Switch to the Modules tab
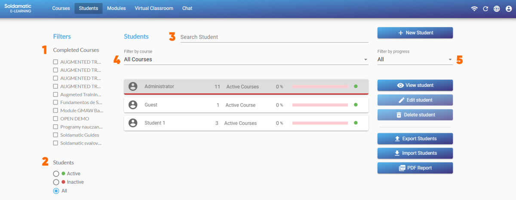This screenshot has height=200, width=516. pos(117,9)
